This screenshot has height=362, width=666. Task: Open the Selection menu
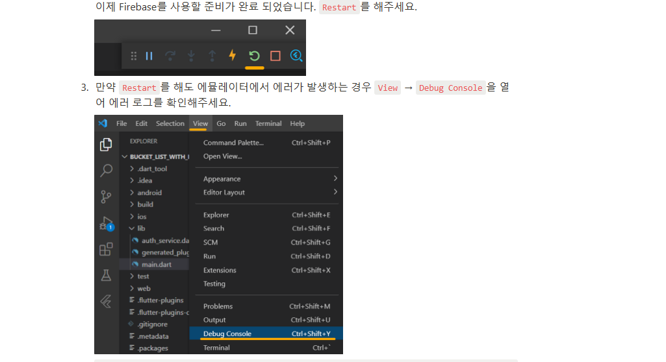click(170, 123)
